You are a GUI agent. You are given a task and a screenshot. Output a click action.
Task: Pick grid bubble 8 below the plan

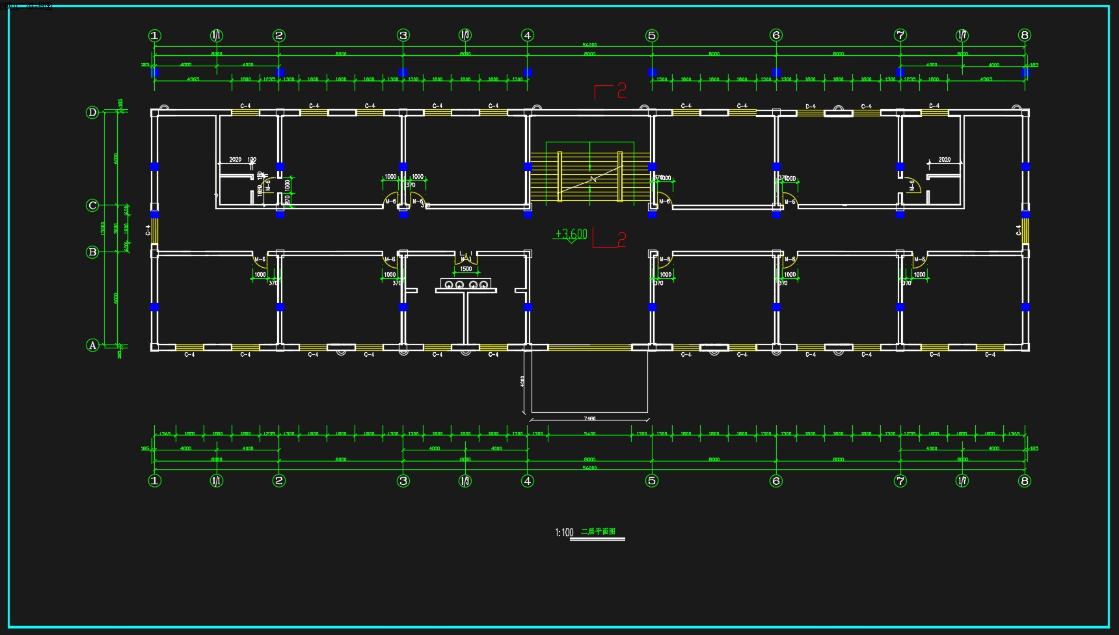pyautogui.click(x=1025, y=481)
